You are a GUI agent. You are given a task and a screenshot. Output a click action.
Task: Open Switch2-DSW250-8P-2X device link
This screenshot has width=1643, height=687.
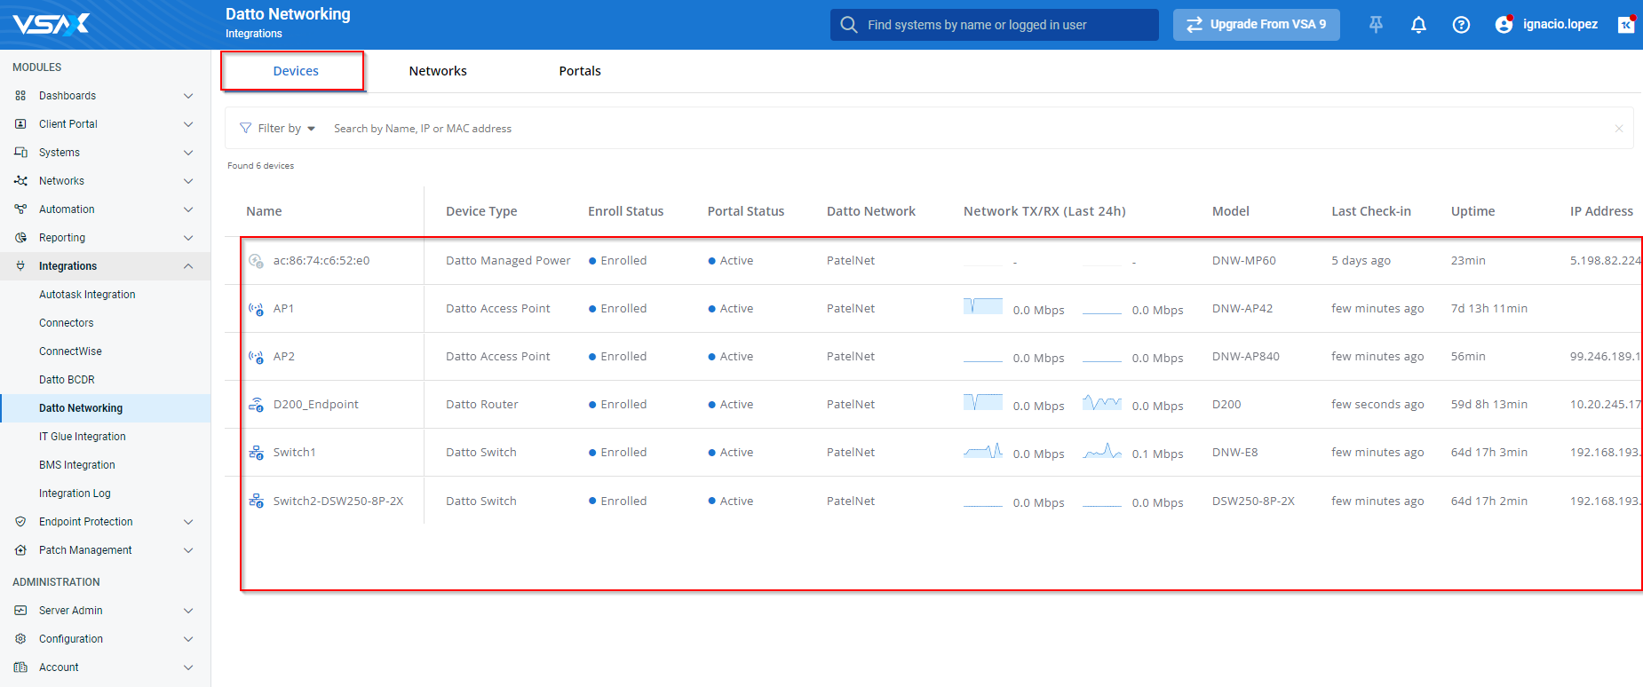[x=338, y=501]
